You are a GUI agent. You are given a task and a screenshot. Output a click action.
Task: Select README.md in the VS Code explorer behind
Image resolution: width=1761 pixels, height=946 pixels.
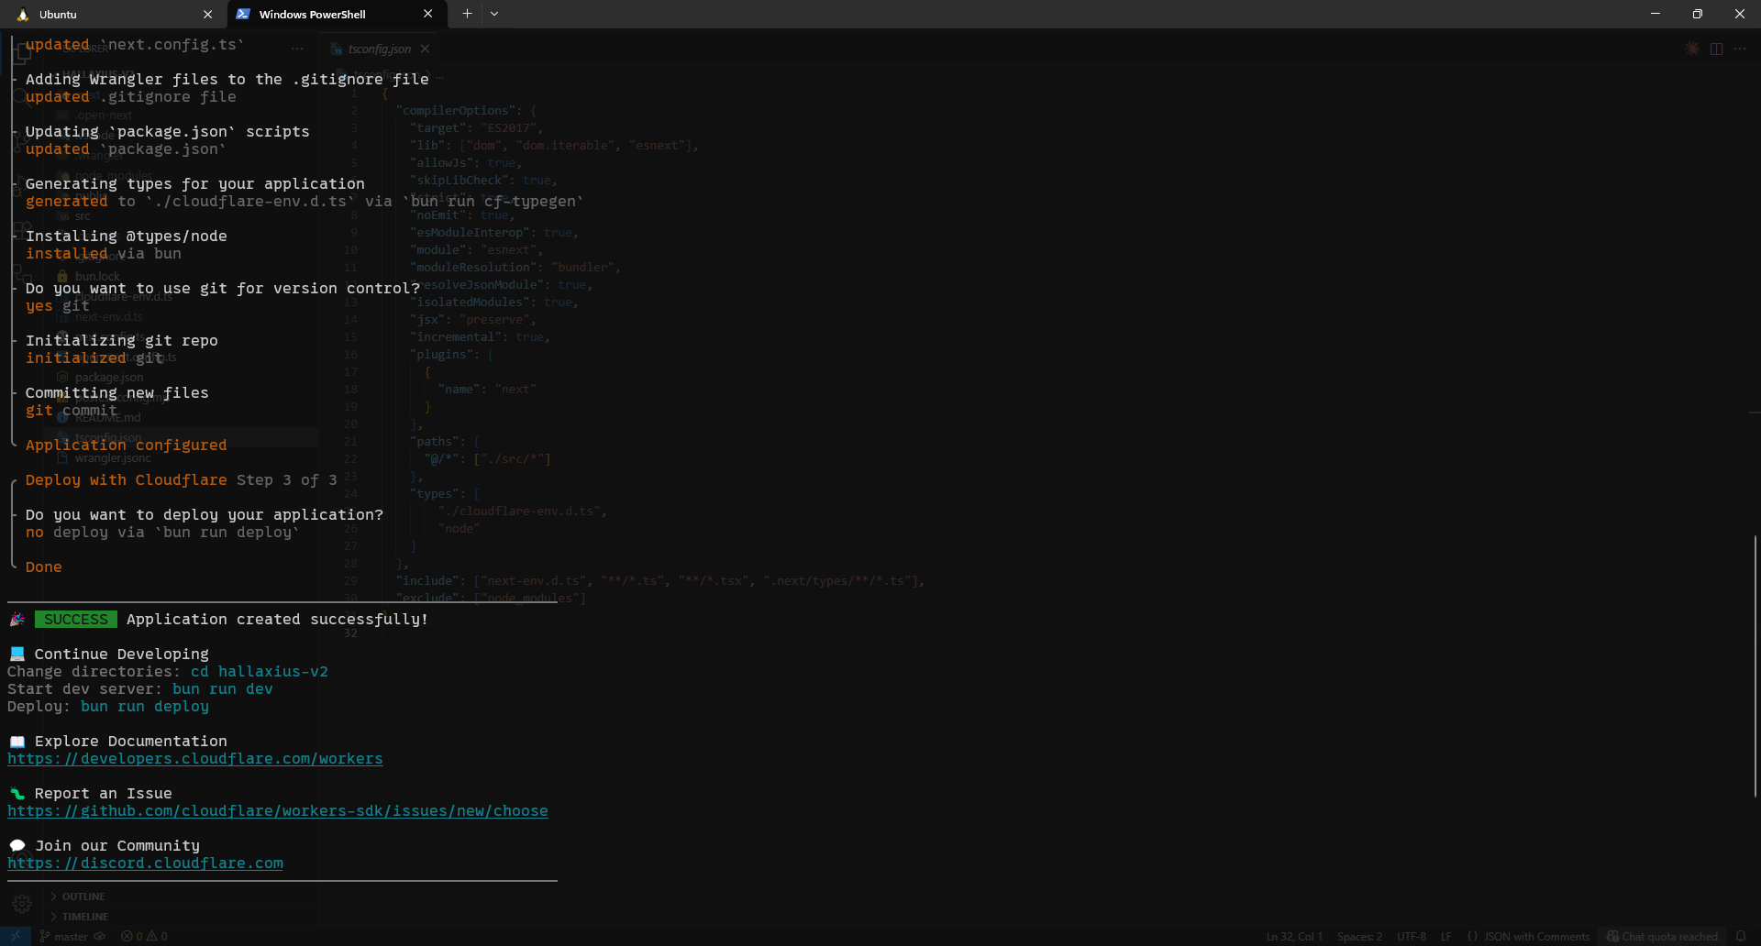point(107,417)
